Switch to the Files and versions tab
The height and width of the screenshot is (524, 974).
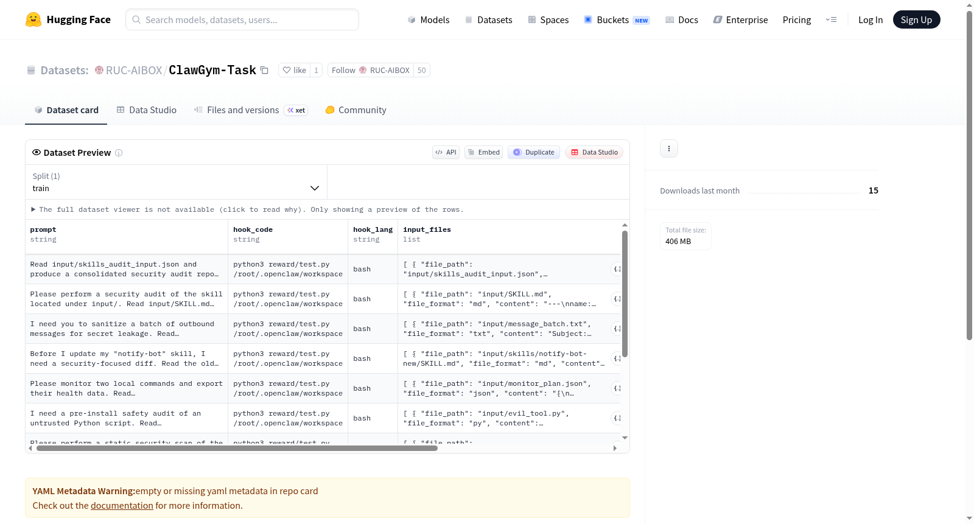[x=250, y=110]
